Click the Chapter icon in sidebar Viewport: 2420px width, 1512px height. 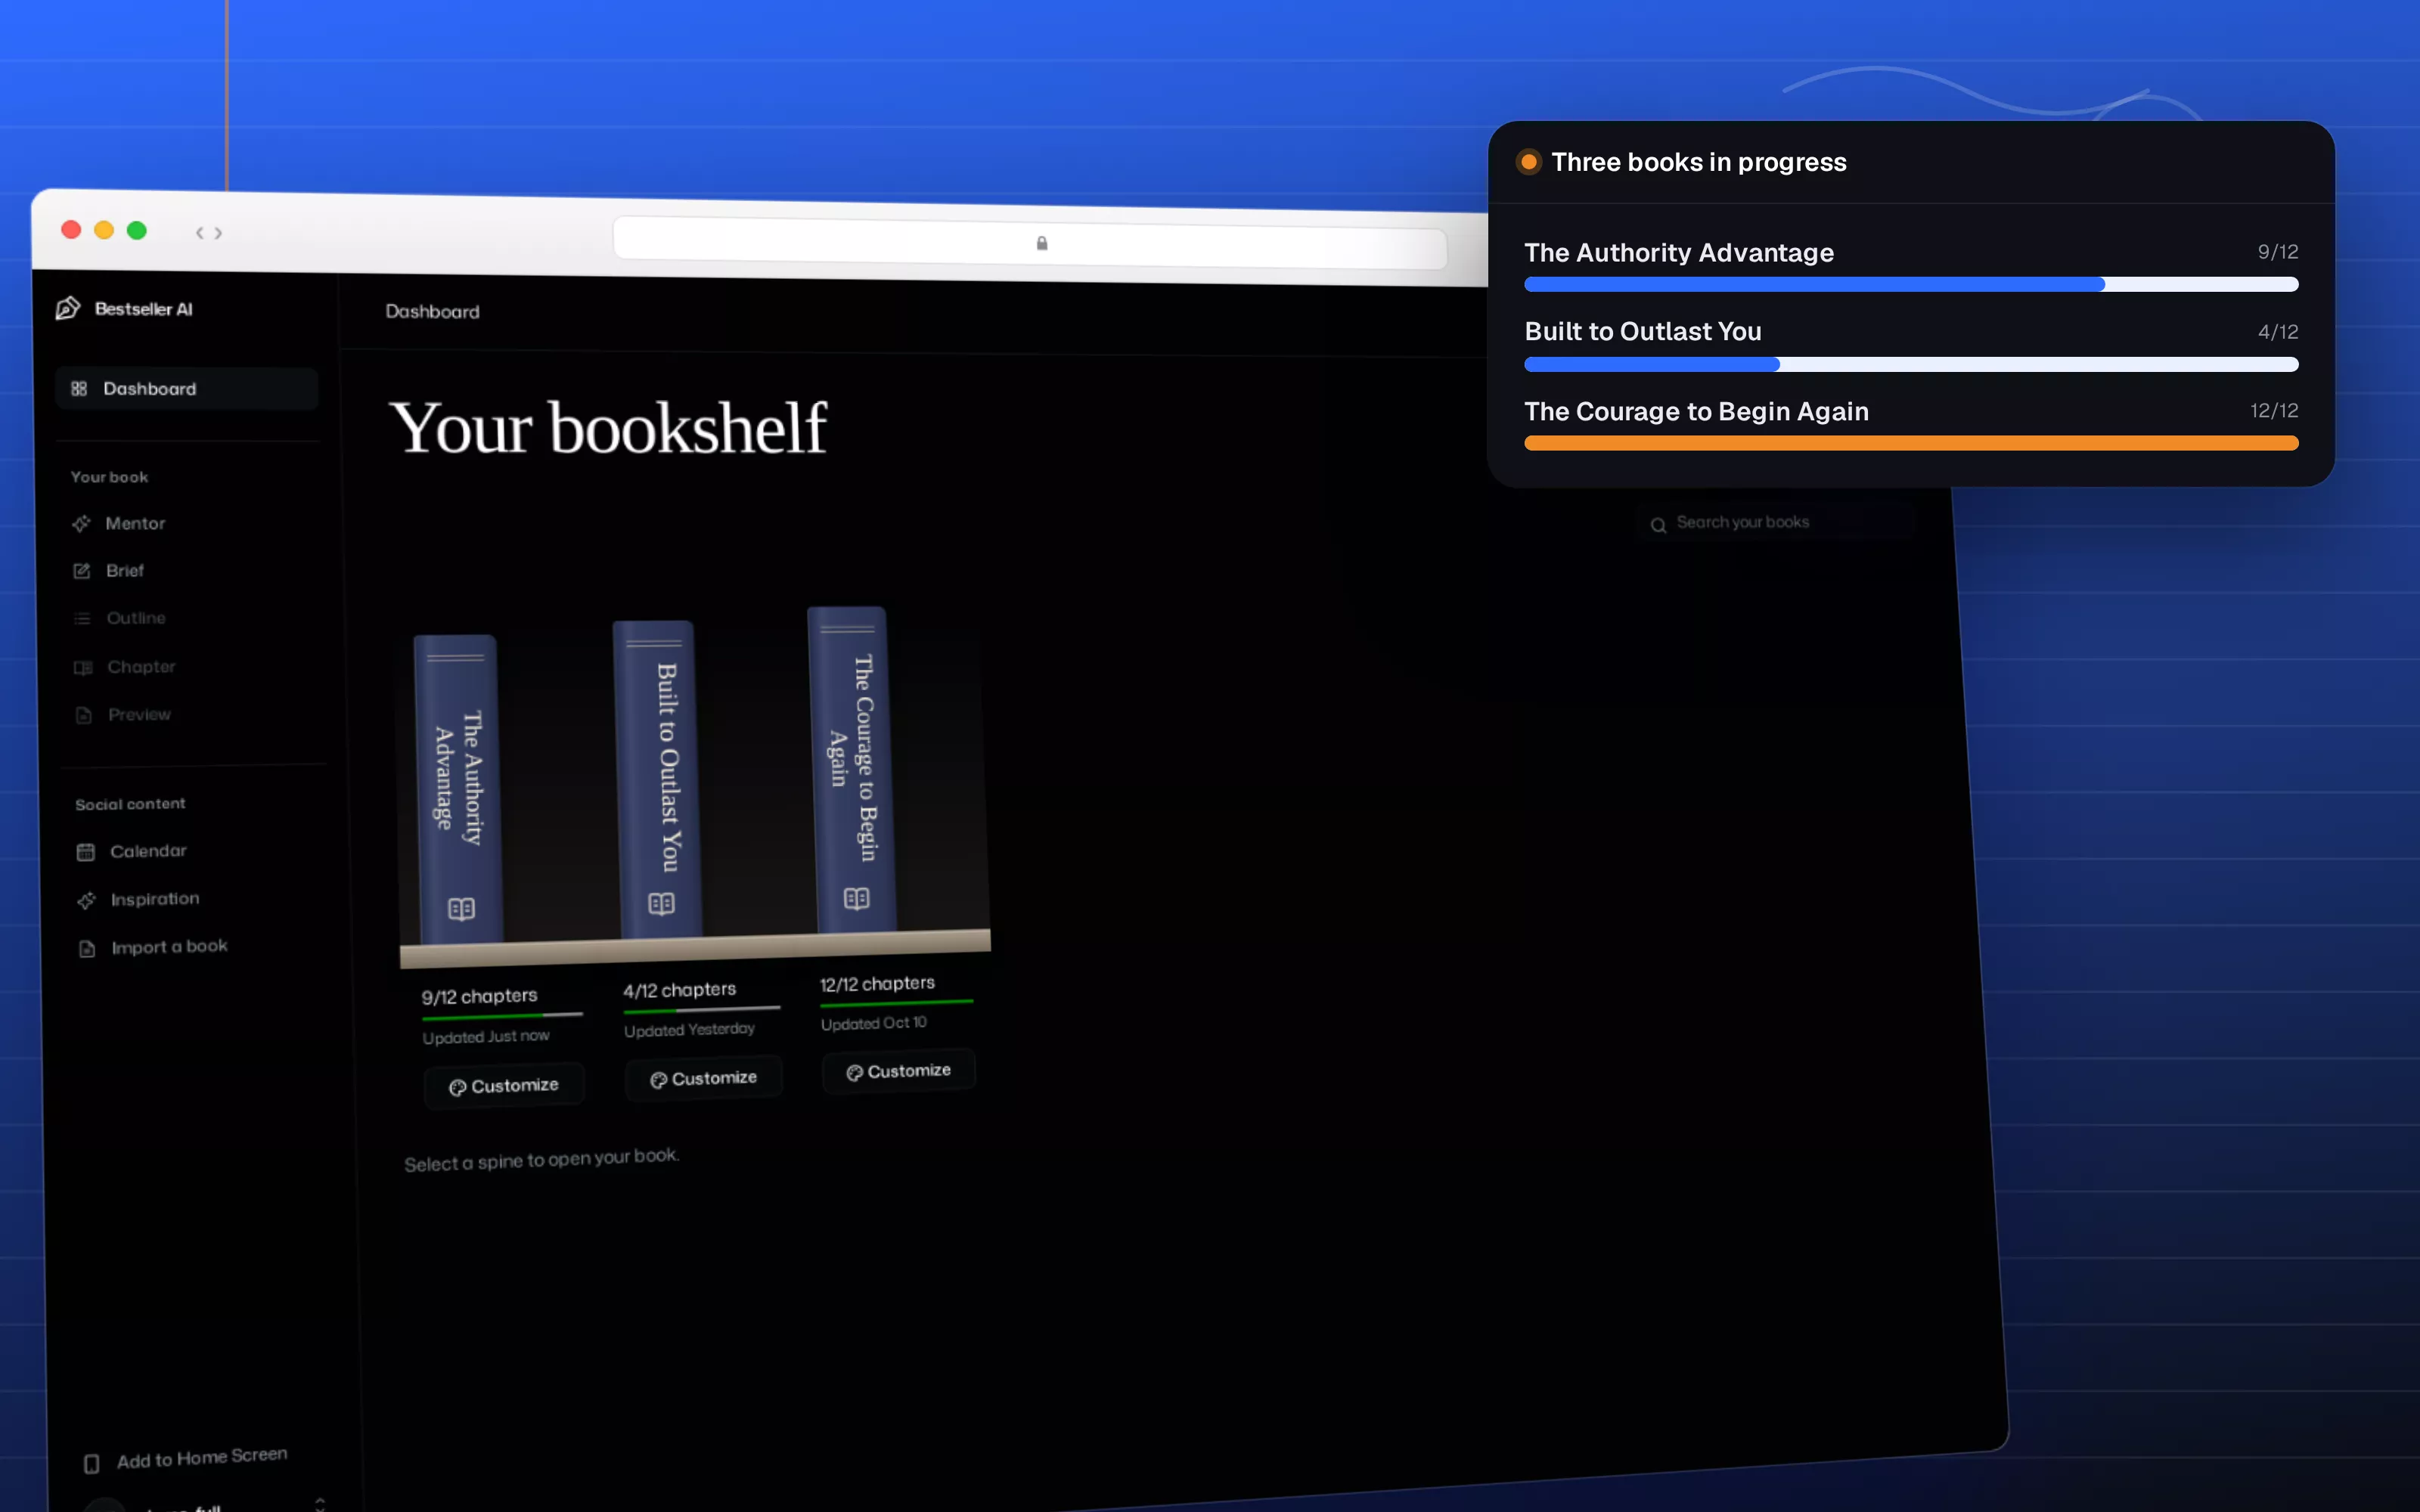pos(83,667)
